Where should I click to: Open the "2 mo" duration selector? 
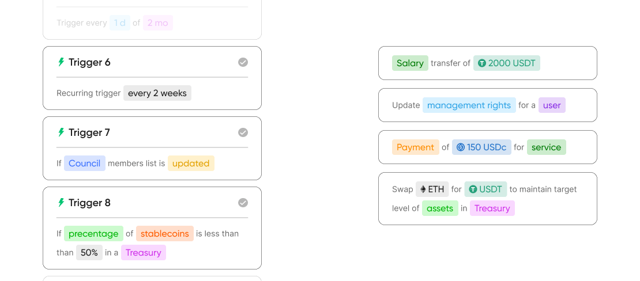[x=158, y=23]
